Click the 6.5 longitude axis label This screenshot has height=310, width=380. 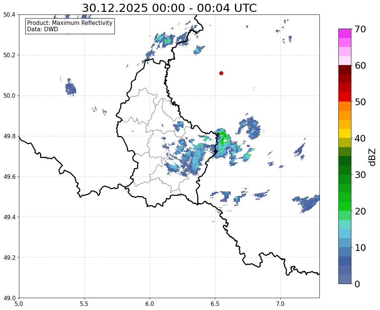215,304
